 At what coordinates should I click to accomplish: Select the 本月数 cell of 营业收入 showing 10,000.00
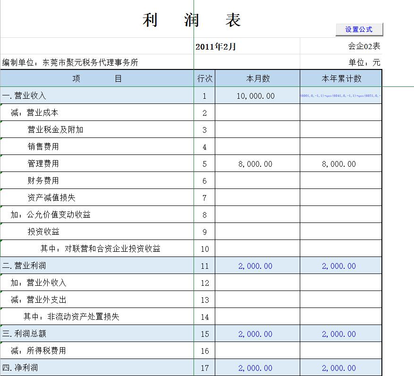pyautogui.click(x=257, y=95)
